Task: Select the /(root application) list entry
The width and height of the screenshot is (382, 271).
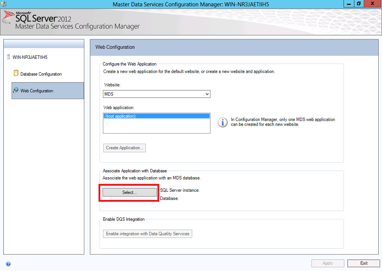Action: pos(157,116)
